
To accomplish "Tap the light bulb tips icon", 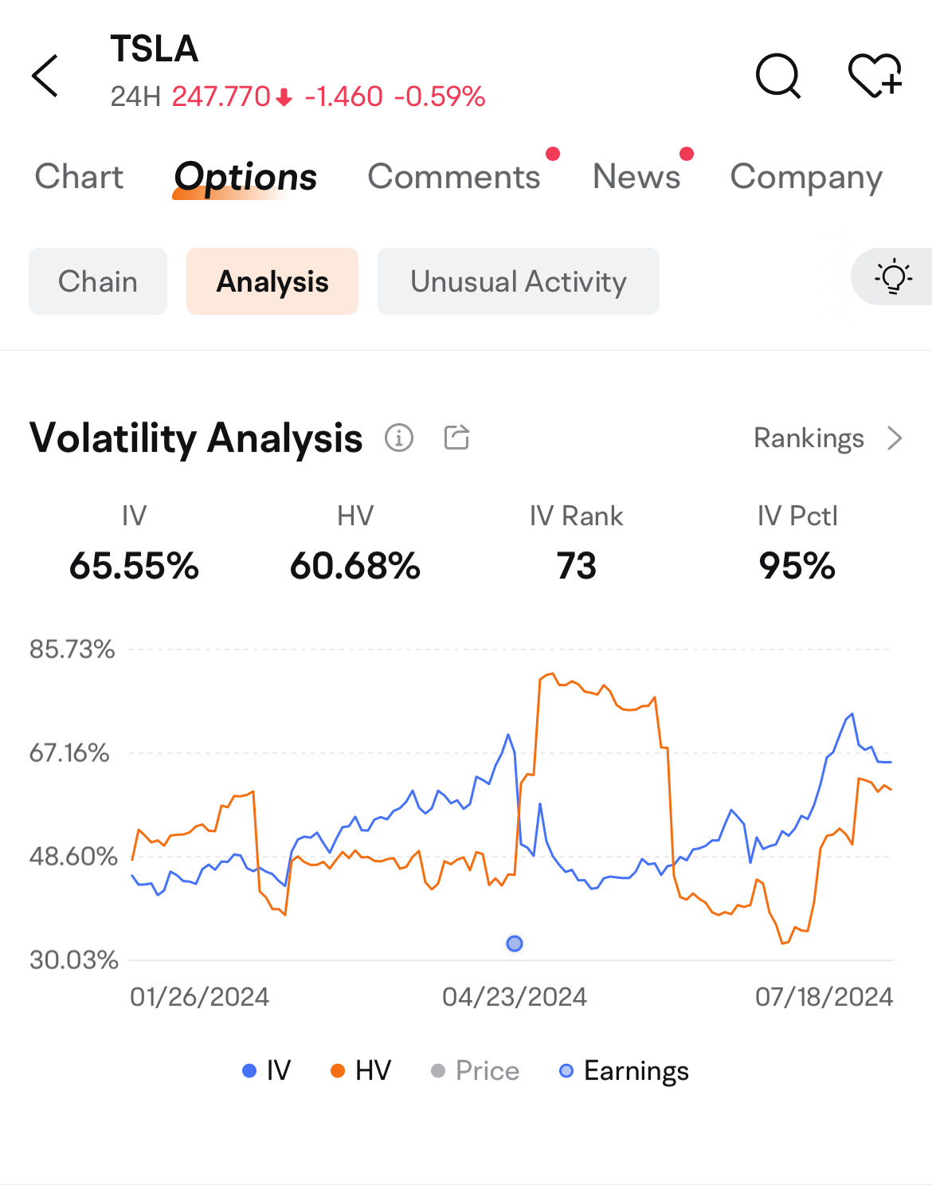I will pyautogui.click(x=893, y=277).
